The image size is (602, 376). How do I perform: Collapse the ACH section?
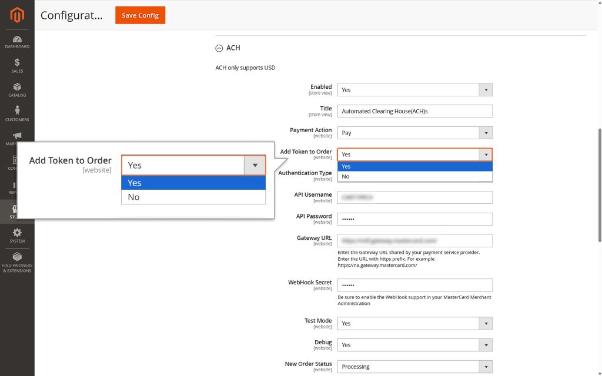click(x=220, y=48)
